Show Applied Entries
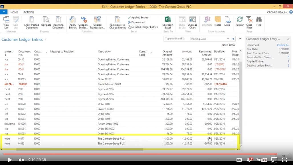This screenshot has height=165, width=293. point(138,17)
